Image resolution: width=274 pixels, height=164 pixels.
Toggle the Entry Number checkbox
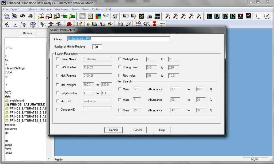pos(58,93)
